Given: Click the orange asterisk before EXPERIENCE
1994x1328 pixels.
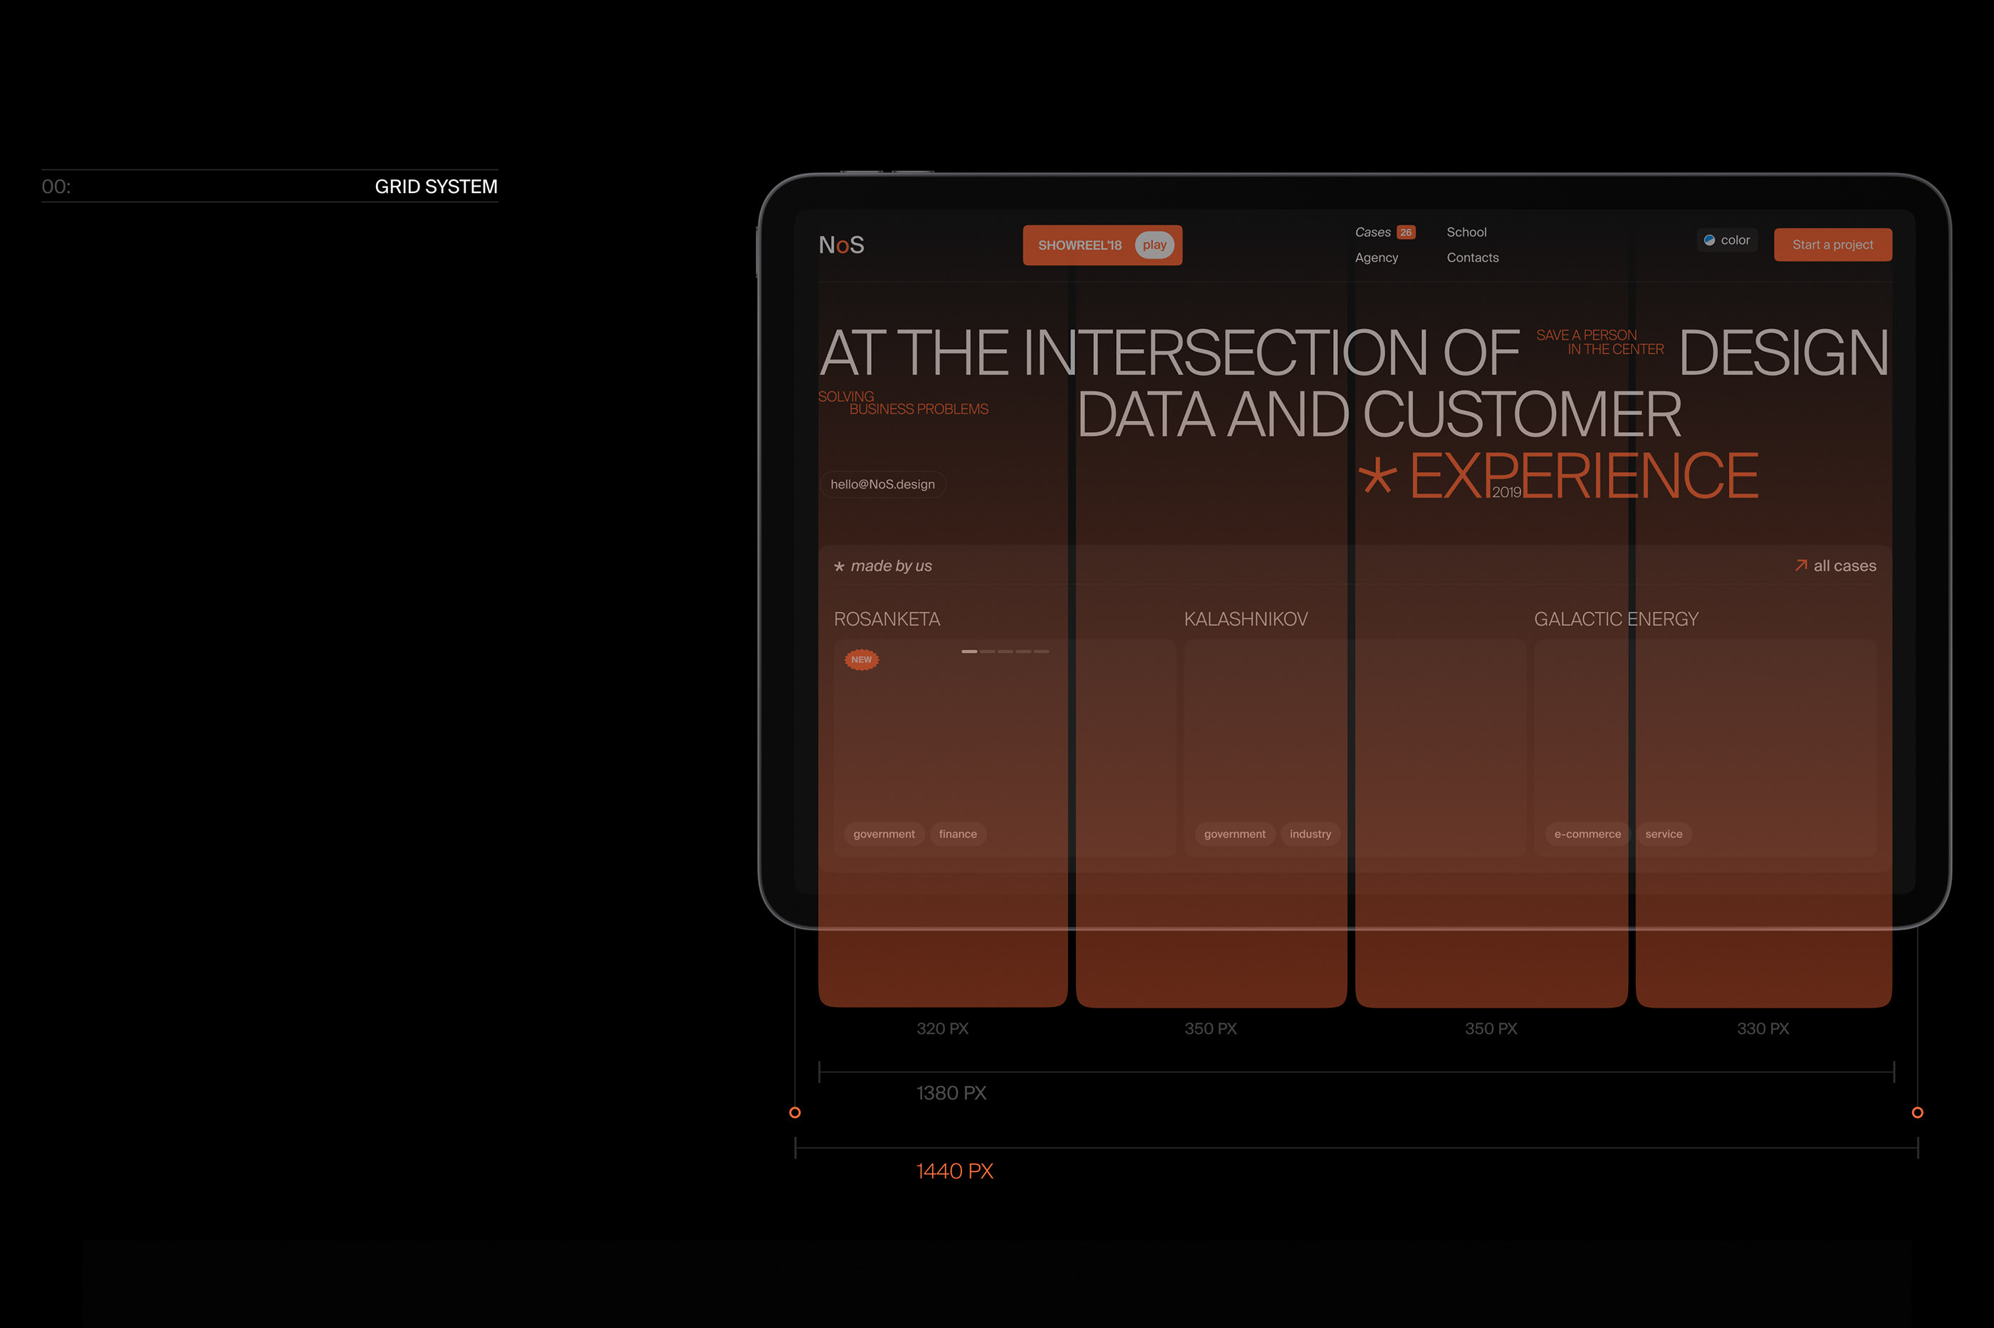Looking at the screenshot, I should coord(1377,476).
